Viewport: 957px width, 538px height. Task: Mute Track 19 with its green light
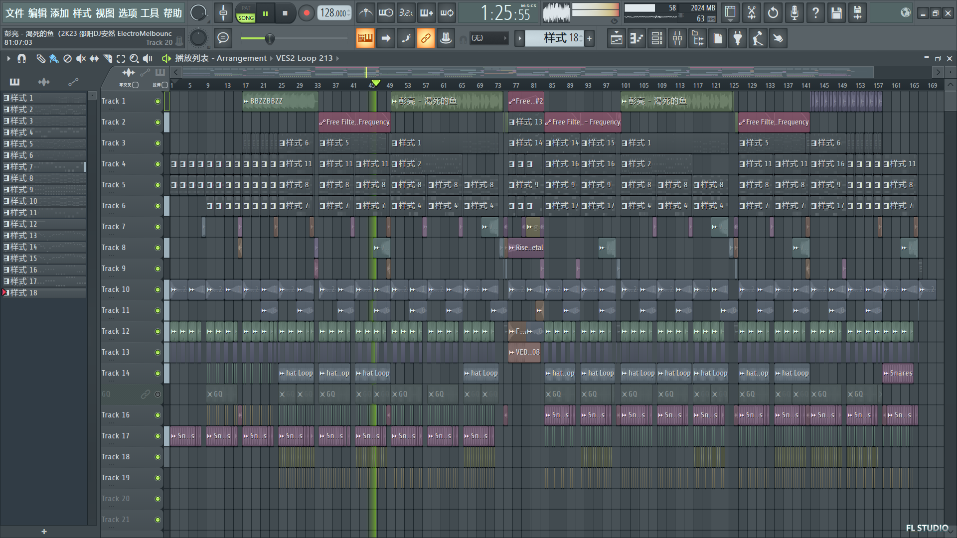[x=158, y=478]
